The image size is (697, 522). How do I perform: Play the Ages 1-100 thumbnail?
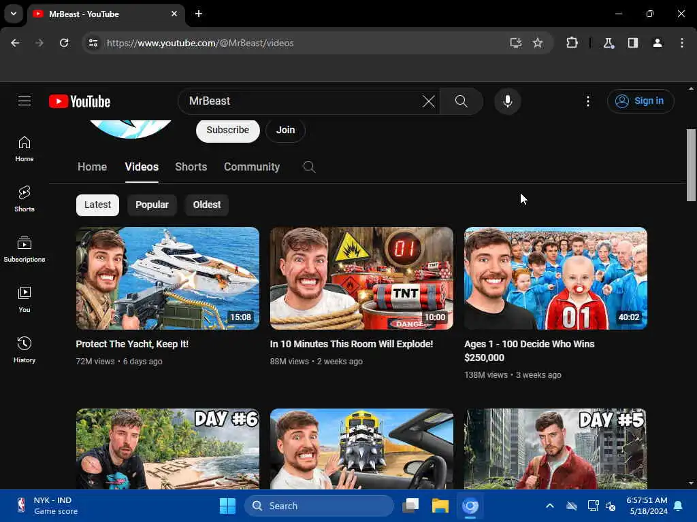tap(555, 278)
